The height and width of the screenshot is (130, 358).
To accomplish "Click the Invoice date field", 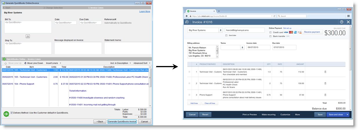I will click(x=258, y=48).
